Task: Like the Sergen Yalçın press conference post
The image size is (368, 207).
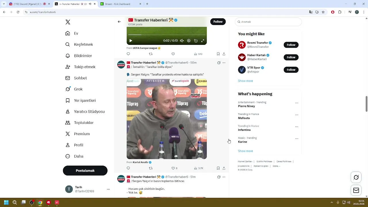Action: [173, 168]
